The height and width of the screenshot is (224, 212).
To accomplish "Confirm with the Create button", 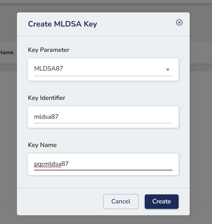I will (162, 201).
